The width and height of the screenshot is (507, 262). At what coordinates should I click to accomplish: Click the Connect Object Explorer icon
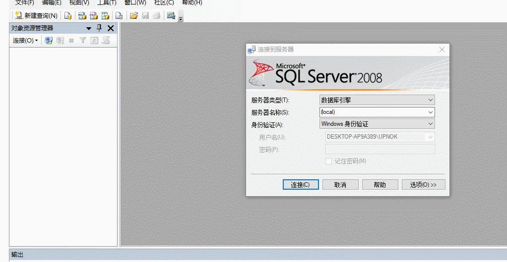pyautogui.click(x=49, y=41)
